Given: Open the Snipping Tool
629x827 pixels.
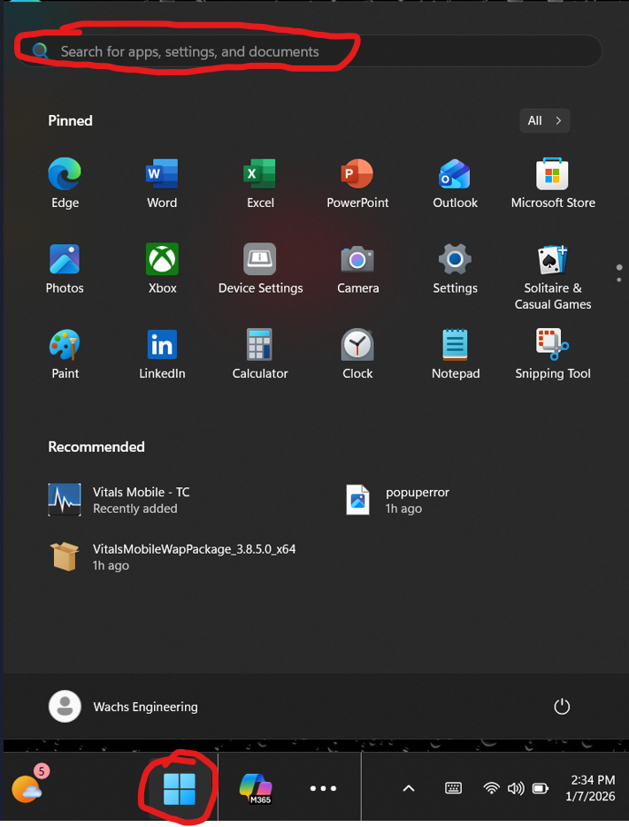Looking at the screenshot, I should point(553,354).
